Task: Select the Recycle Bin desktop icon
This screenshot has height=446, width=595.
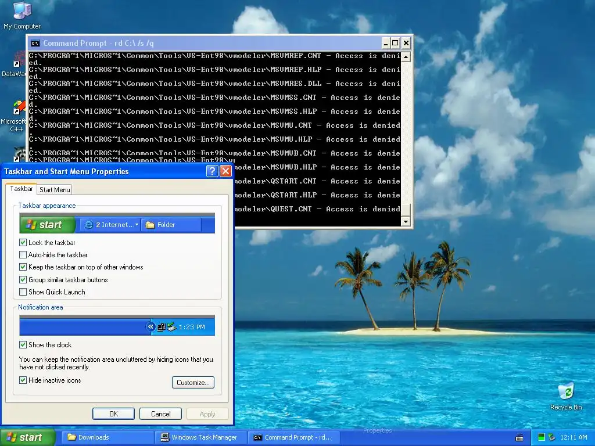Action: pos(566,396)
